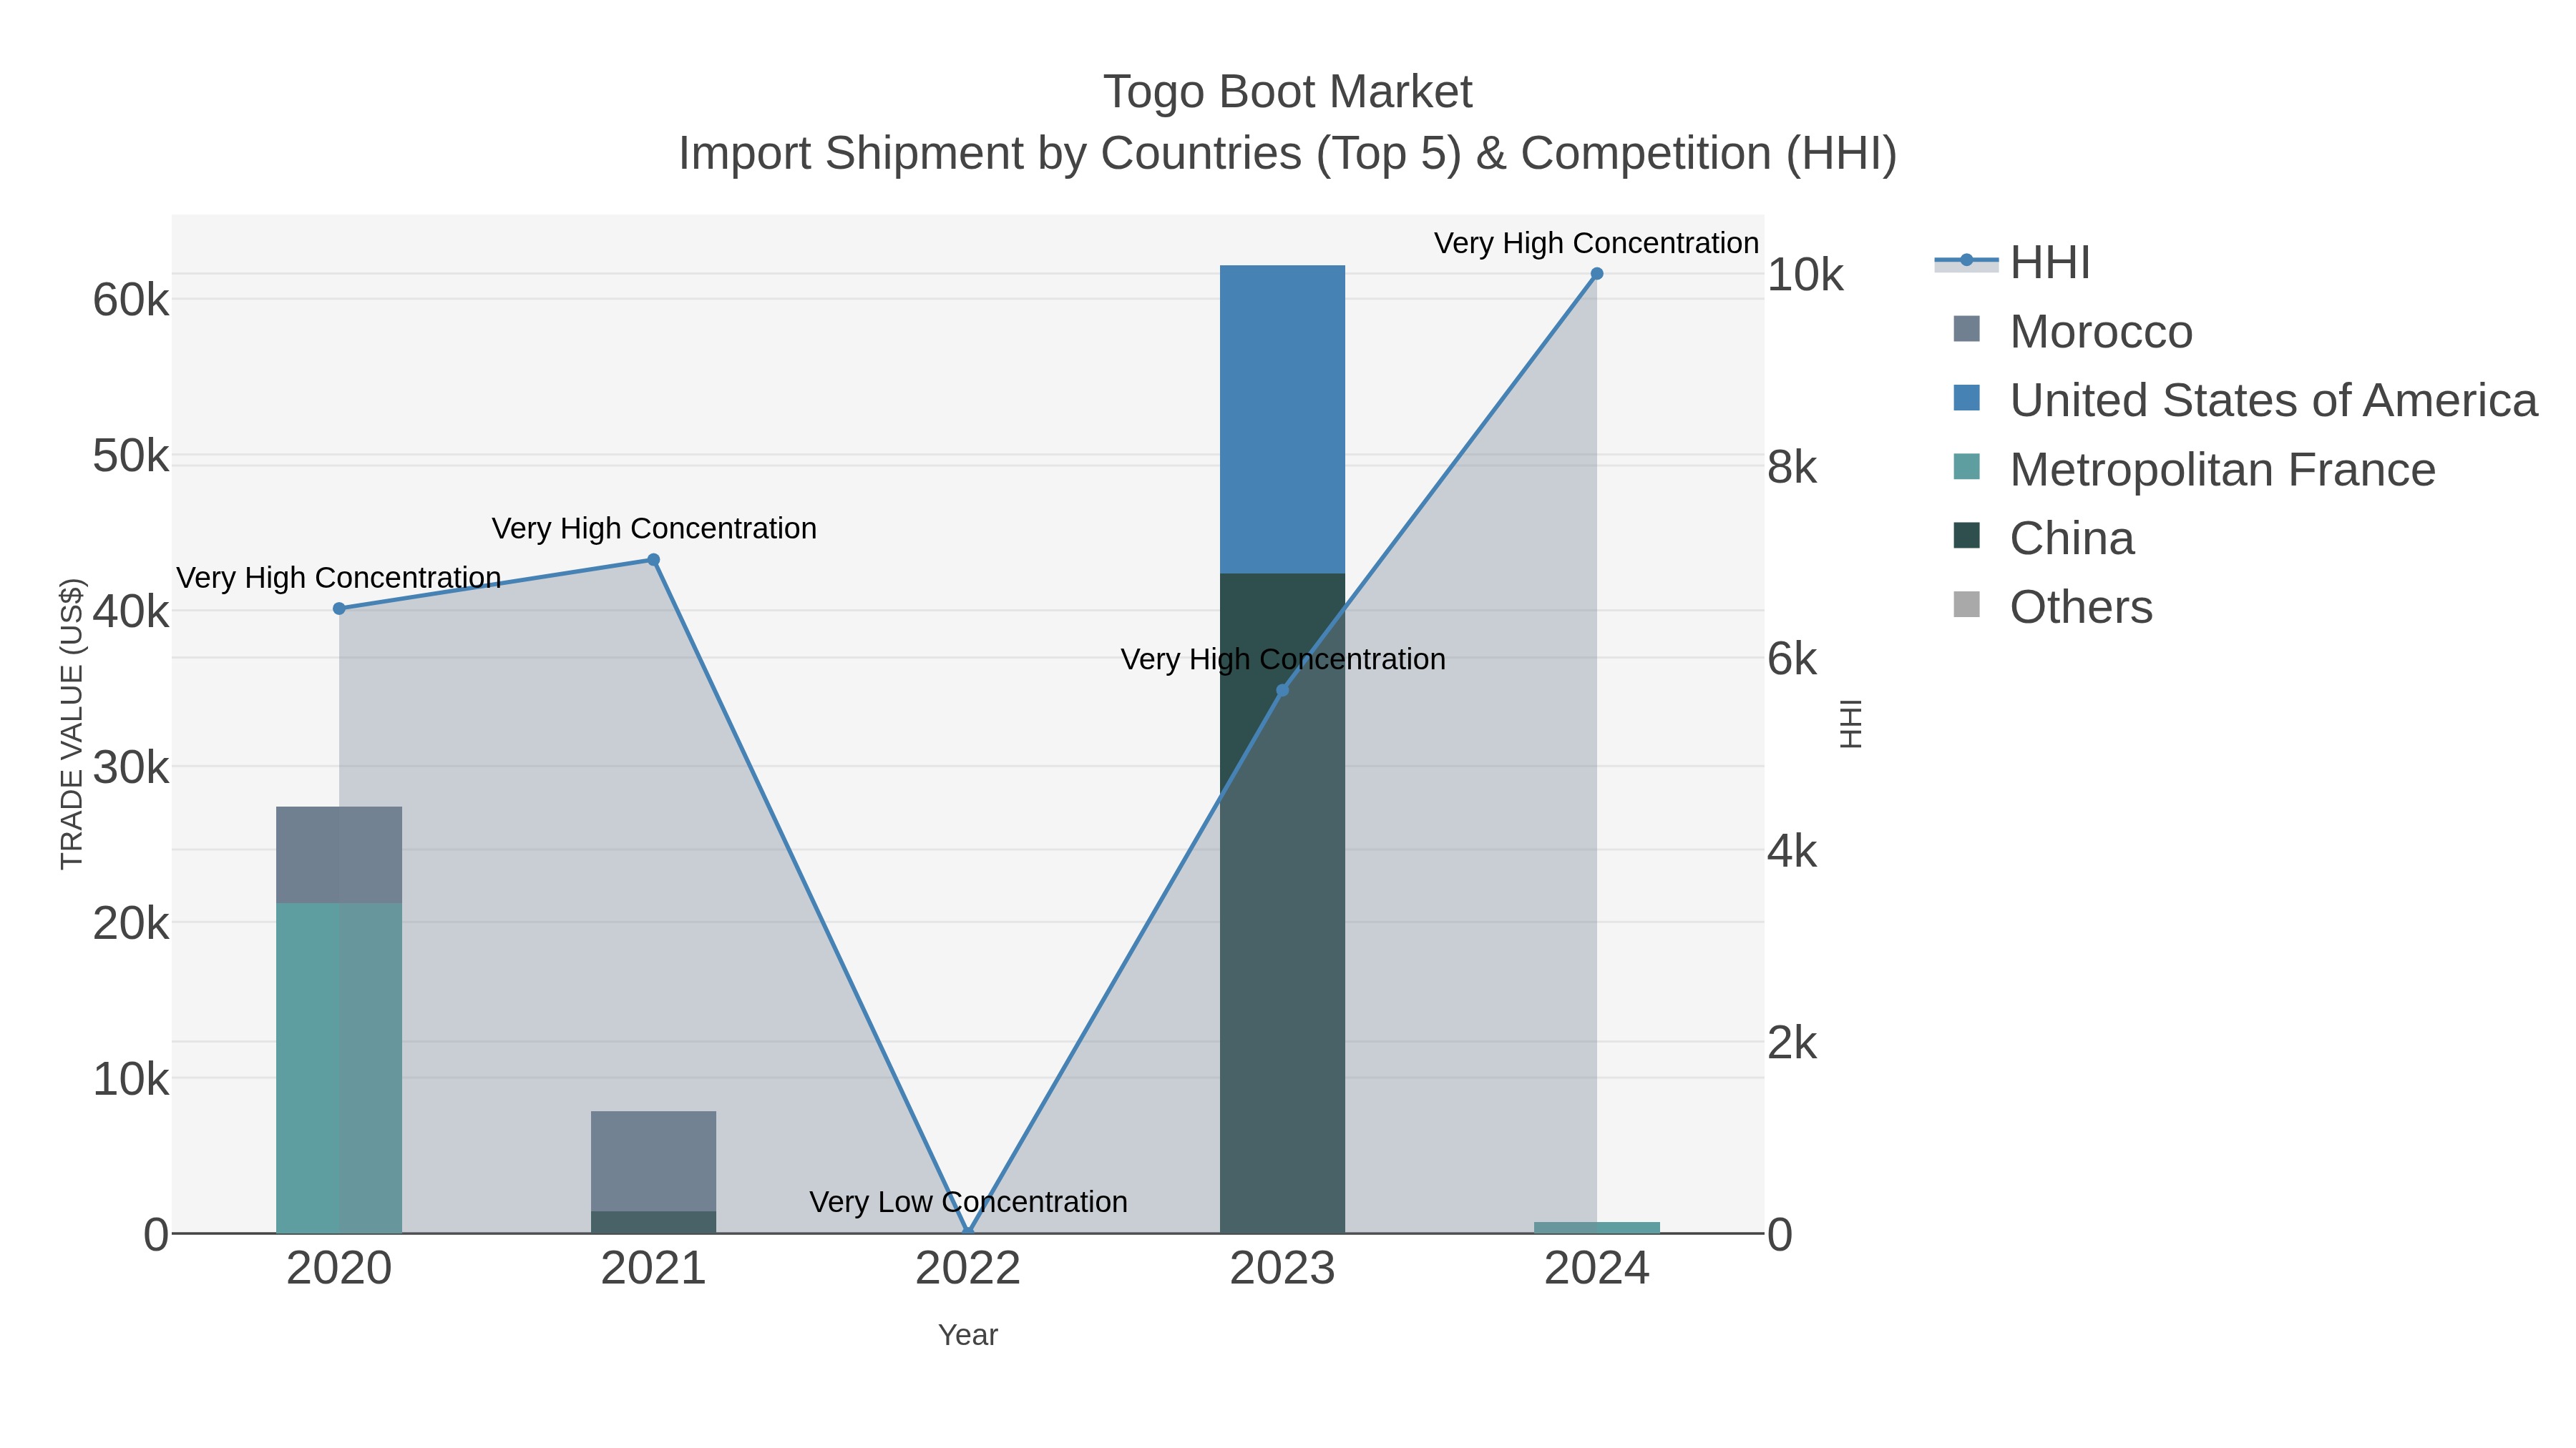Image resolution: width=2576 pixels, height=1448 pixels.
Task: Select the HHI data point for 2024
Action: pyautogui.click(x=1597, y=274)
